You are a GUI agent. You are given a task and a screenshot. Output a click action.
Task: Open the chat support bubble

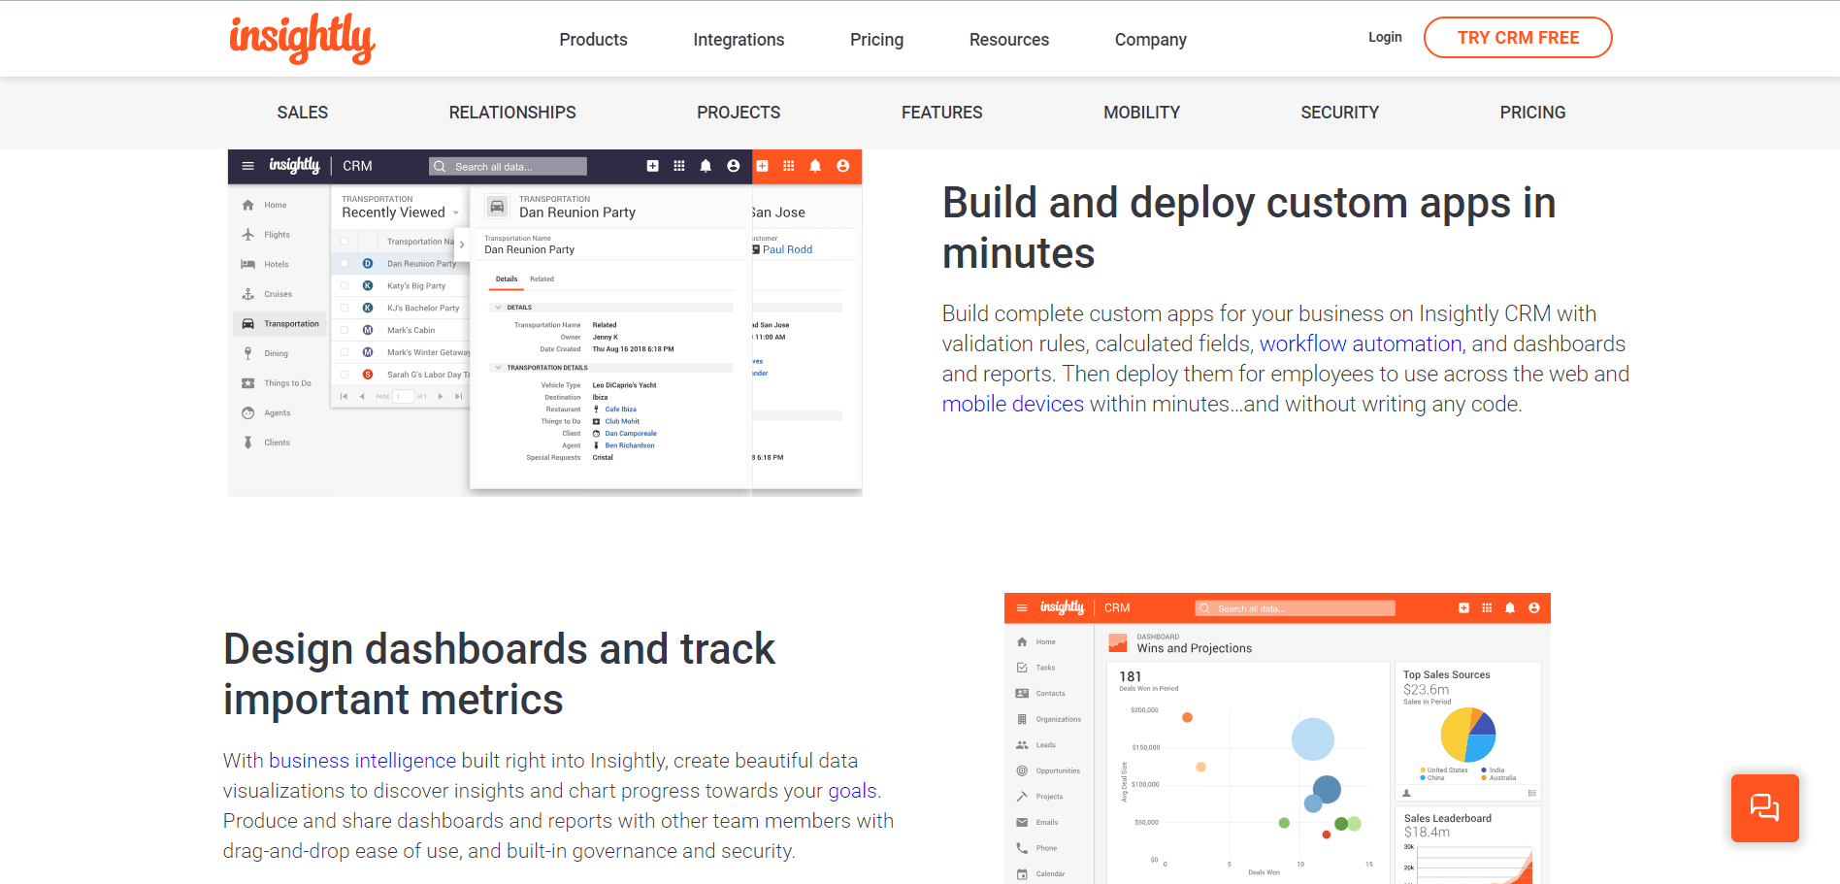[x=1764, y=808]
